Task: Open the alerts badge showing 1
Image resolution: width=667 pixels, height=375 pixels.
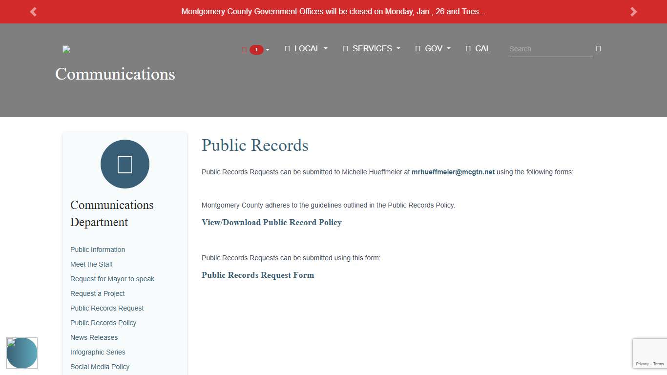Action: [256, 49]
